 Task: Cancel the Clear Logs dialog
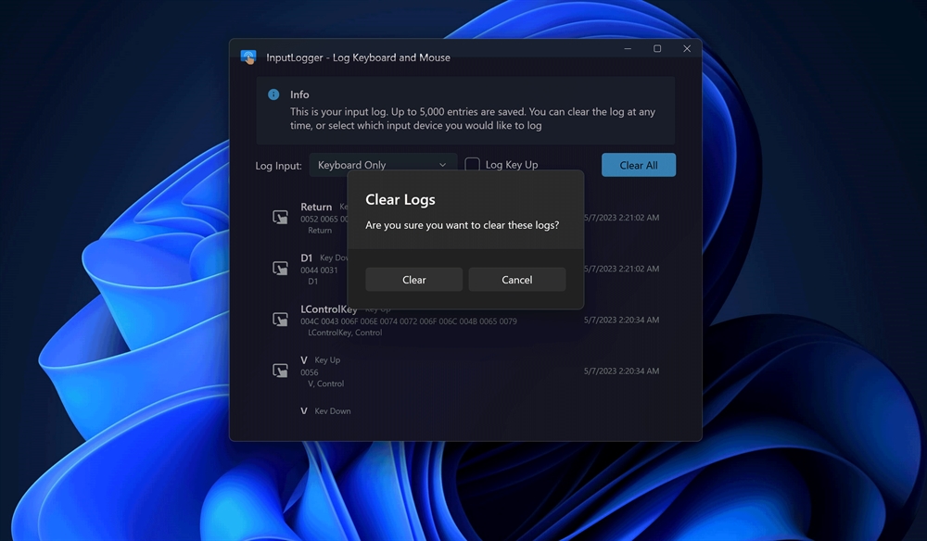click(x=516, y=280)
